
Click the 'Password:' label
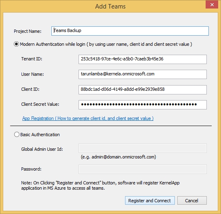[31, 169]
